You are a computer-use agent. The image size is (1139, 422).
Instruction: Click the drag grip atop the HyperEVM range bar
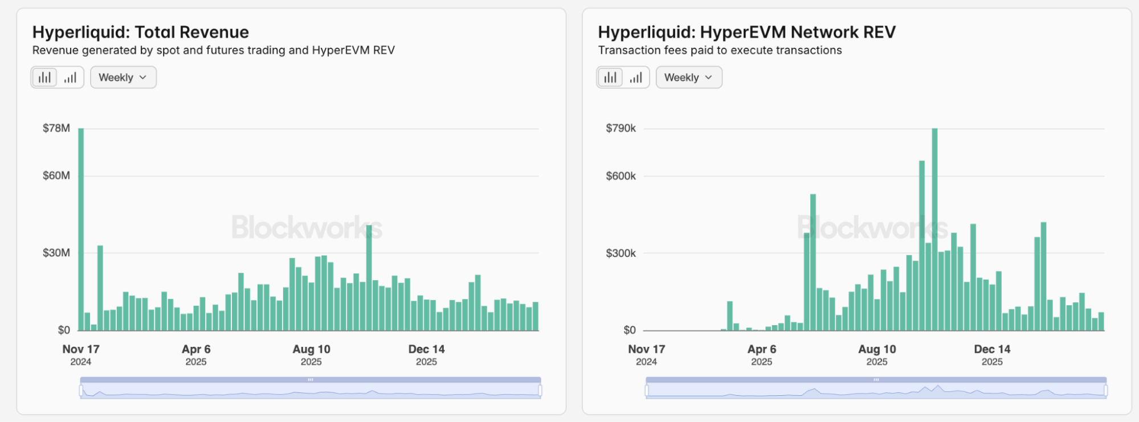(x=876, y=379)
